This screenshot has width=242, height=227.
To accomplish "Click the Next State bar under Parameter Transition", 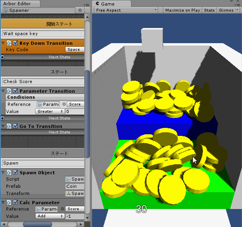I will tap(43, 118).
